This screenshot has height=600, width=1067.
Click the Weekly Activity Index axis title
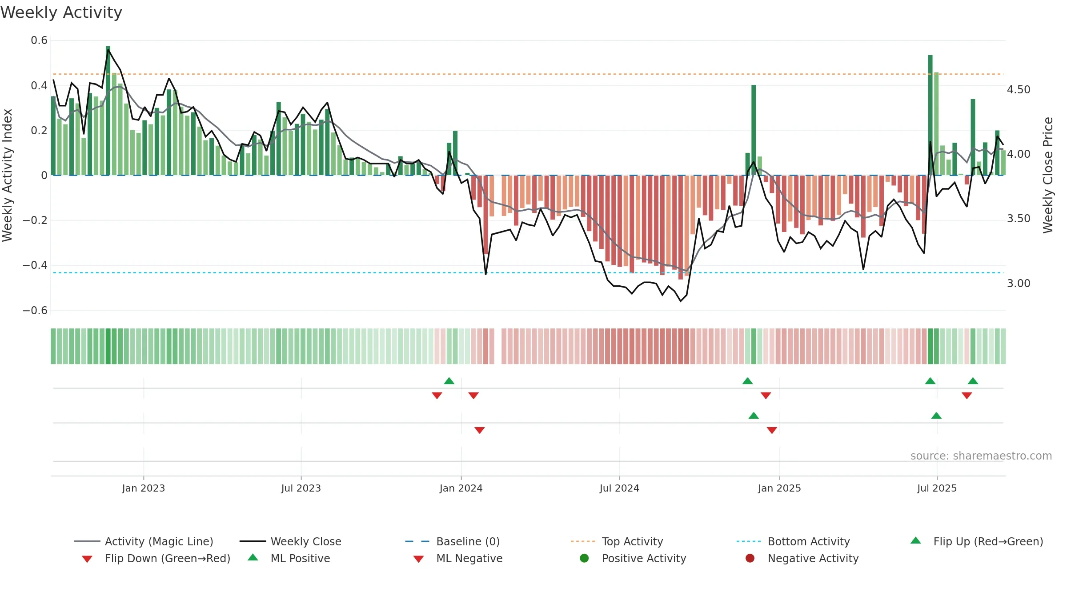coord(8,175)
